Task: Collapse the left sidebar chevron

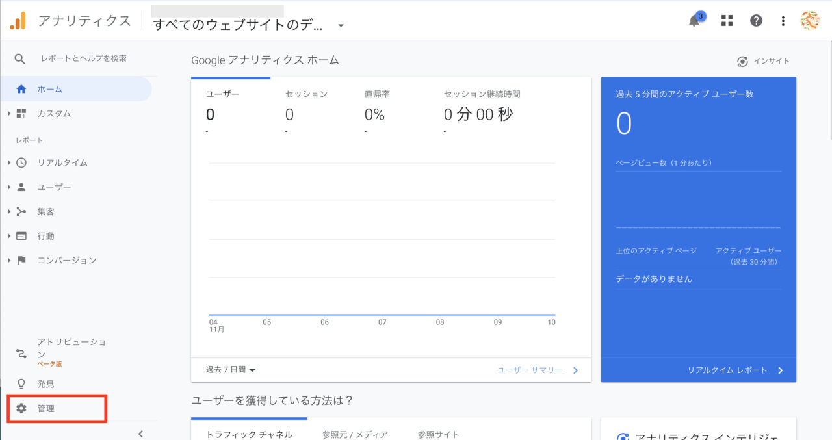Action: pyautogui.click(x=140, y=434)
